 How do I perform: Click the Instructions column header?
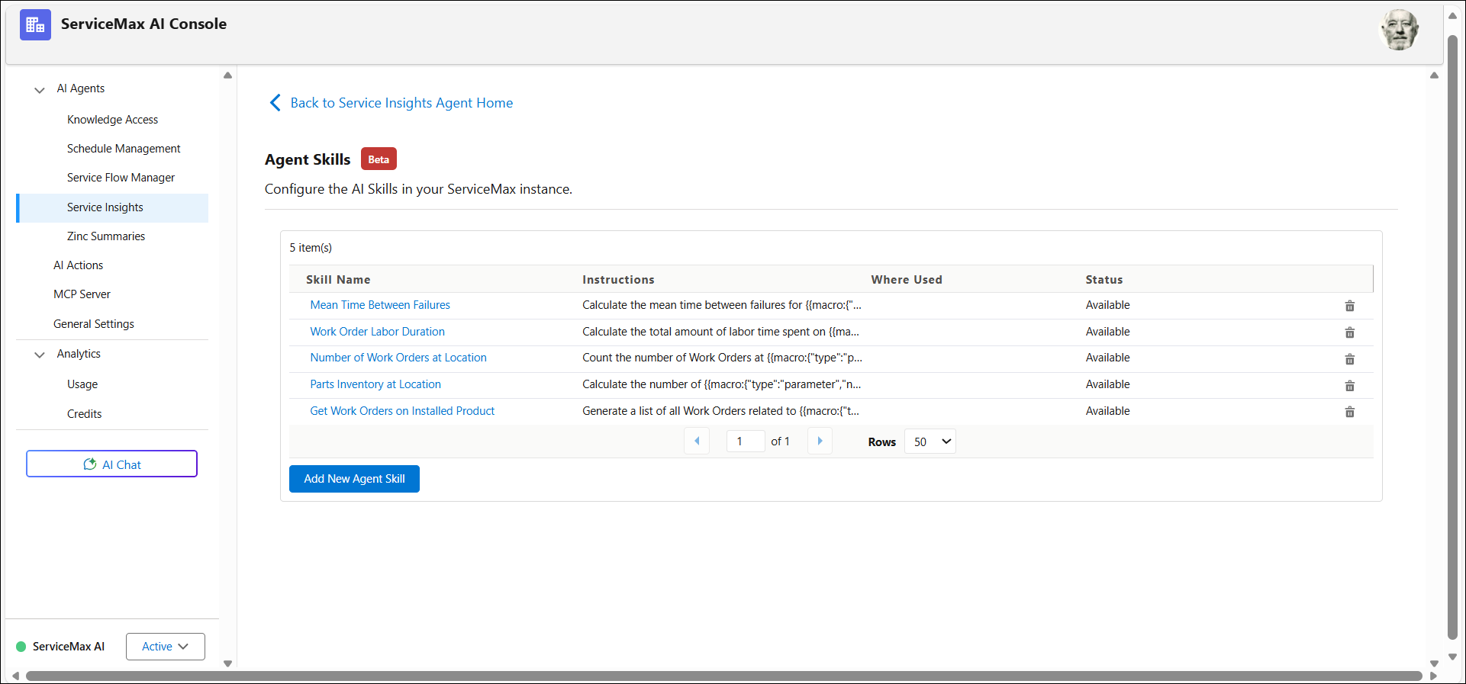(x=618, y=280)
